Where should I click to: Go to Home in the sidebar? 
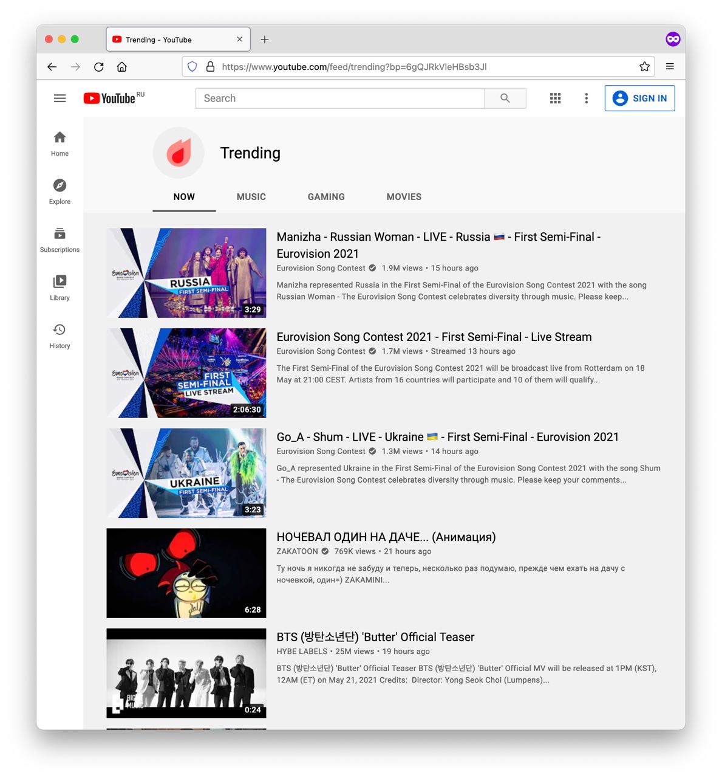[x=60, y=144]
